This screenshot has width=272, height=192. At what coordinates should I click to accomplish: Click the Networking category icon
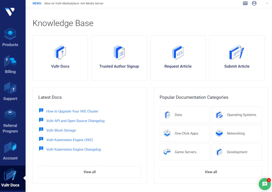(219, 133)
